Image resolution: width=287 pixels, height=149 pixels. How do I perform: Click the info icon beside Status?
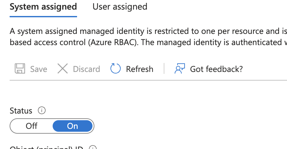[x=42, y=111]
